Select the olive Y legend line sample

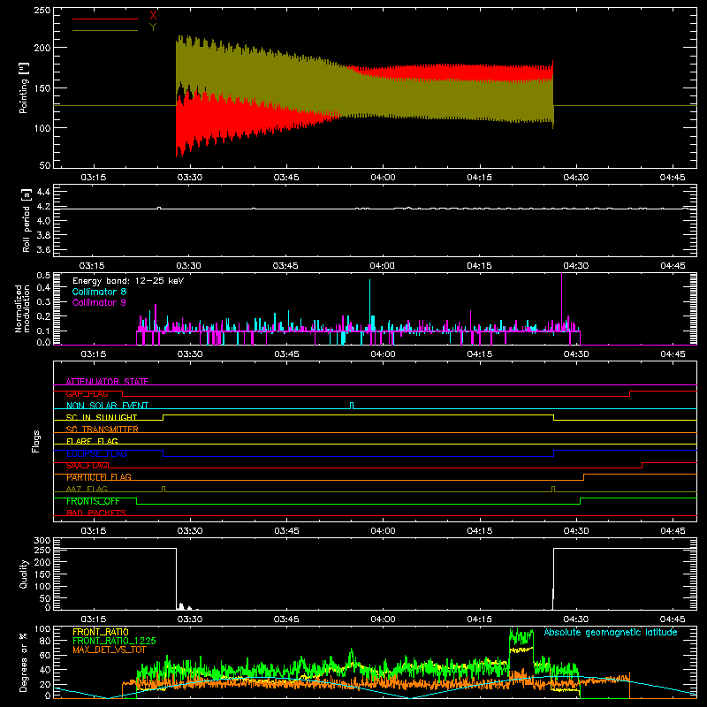point(105,30)
